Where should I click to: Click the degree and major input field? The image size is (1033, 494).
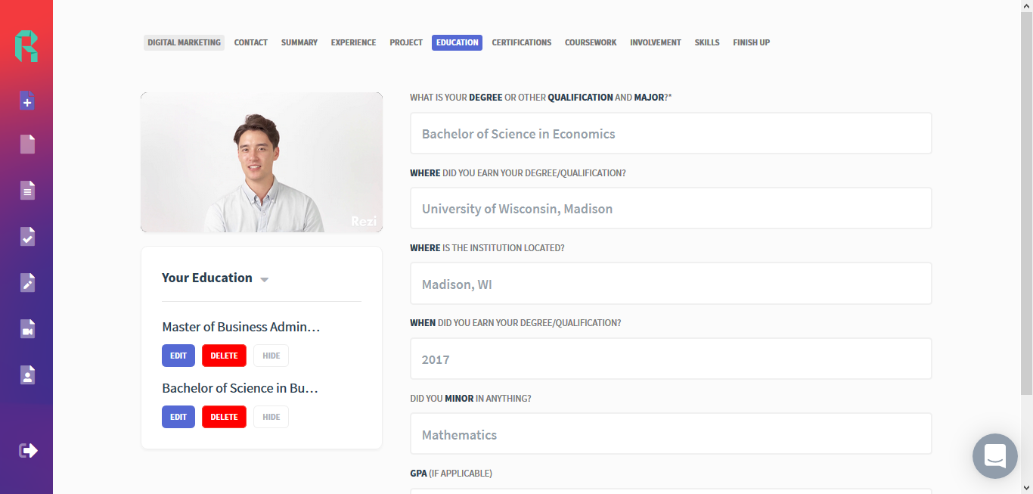point(671,133)
